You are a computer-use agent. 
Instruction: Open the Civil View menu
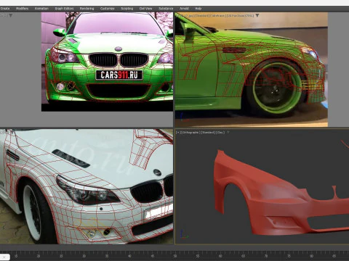[x=145, y=9]
